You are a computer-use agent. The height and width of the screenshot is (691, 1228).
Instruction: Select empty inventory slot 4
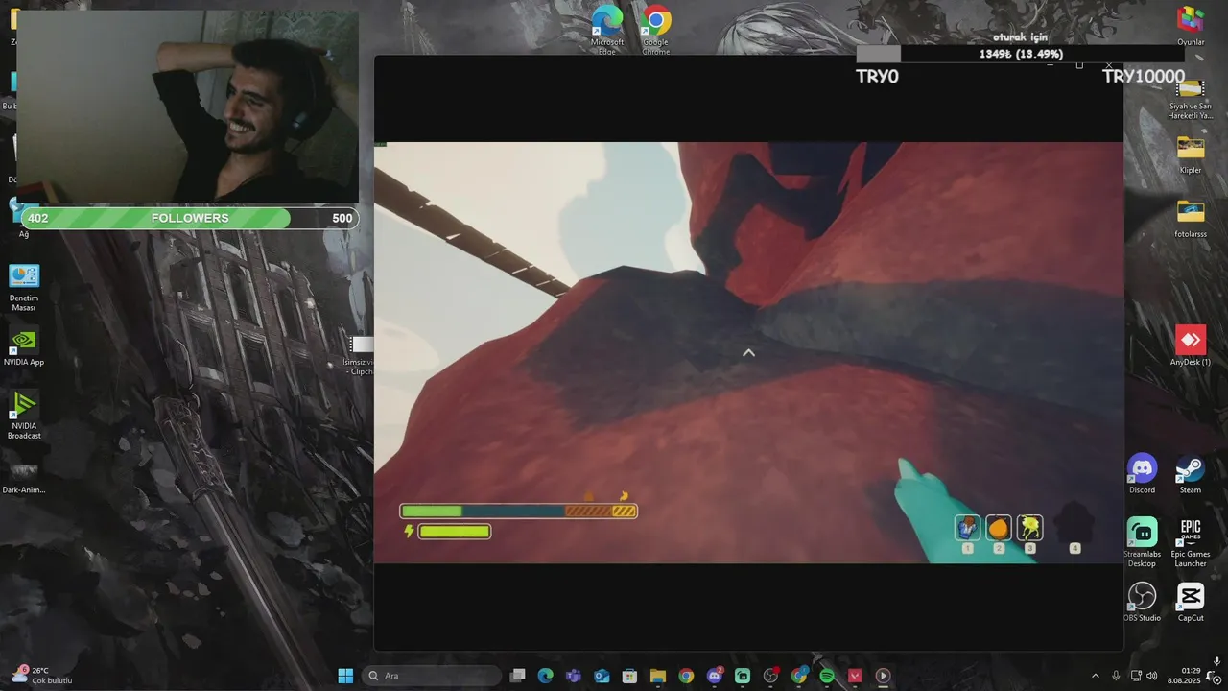(1074, 526)
